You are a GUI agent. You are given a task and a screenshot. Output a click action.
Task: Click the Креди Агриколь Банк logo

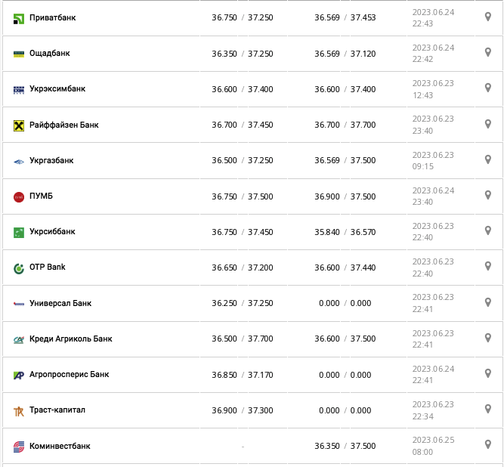[19, 339]
